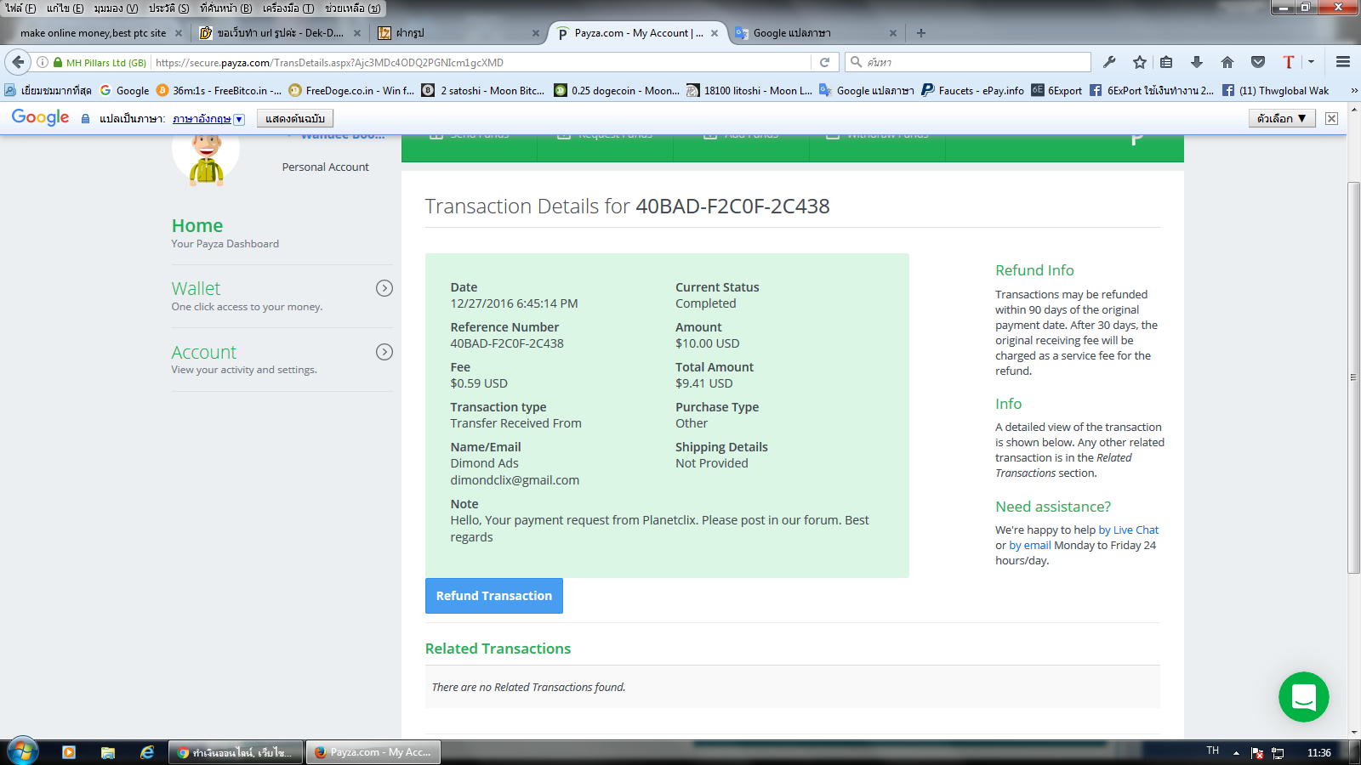Open Windows Explorer folder on taskbar

click(108, 752)
